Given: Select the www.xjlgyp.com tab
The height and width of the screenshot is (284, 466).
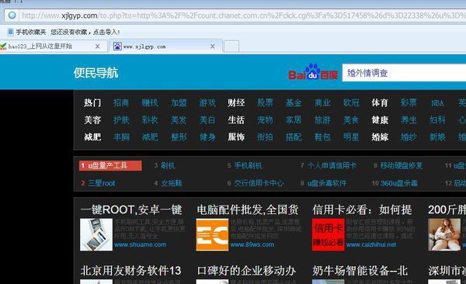Looking at the screenshot, I should [x=165, y=46].
